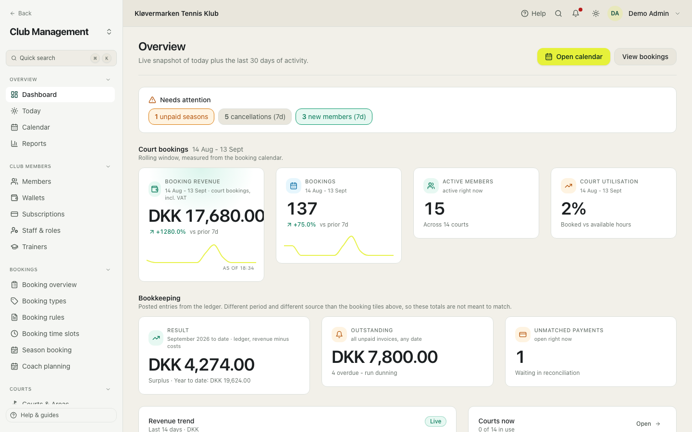692x432 pixels.
Task: Click the Court Utilisation trend icon
Action: pyautogui.click(x=568, y=186)
